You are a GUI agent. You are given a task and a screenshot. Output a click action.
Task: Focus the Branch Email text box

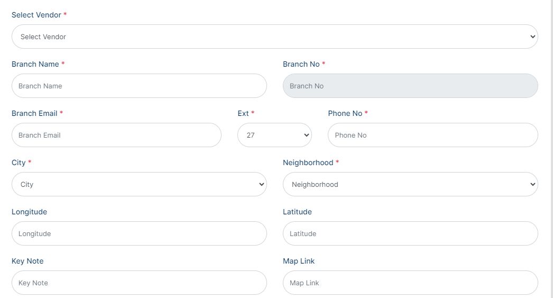point(116,135)
